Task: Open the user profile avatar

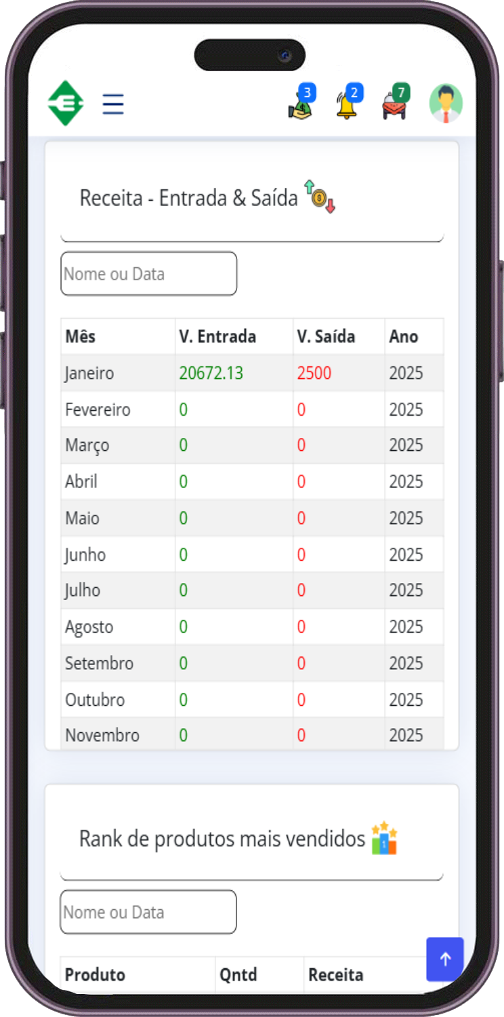Action: coord(446,103)
